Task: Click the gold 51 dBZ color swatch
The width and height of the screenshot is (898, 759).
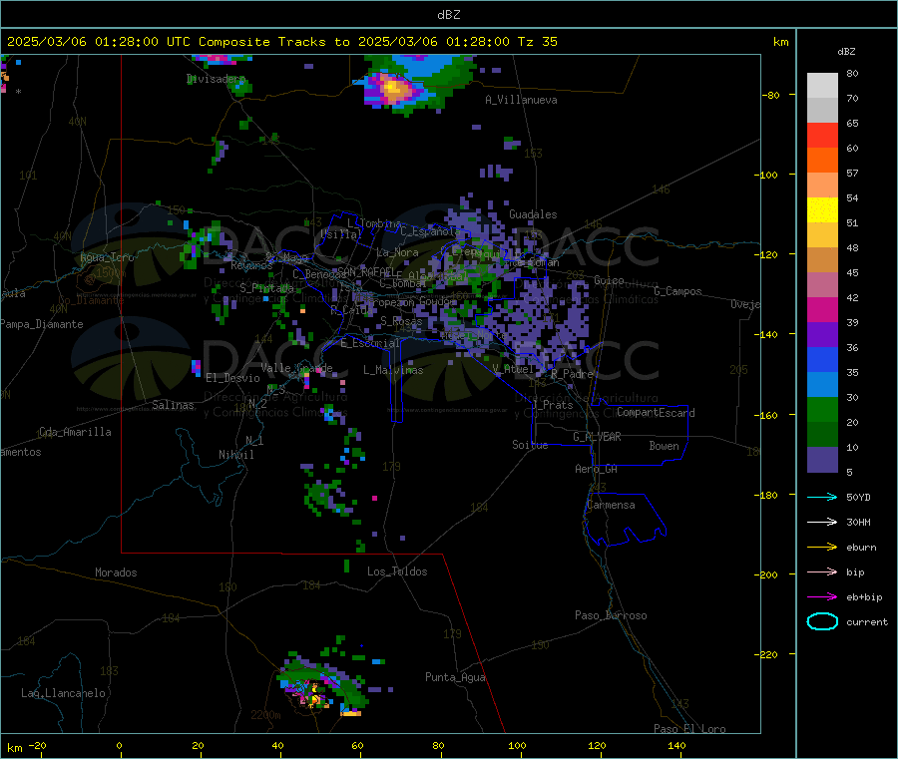Action: tap(822, 234)
